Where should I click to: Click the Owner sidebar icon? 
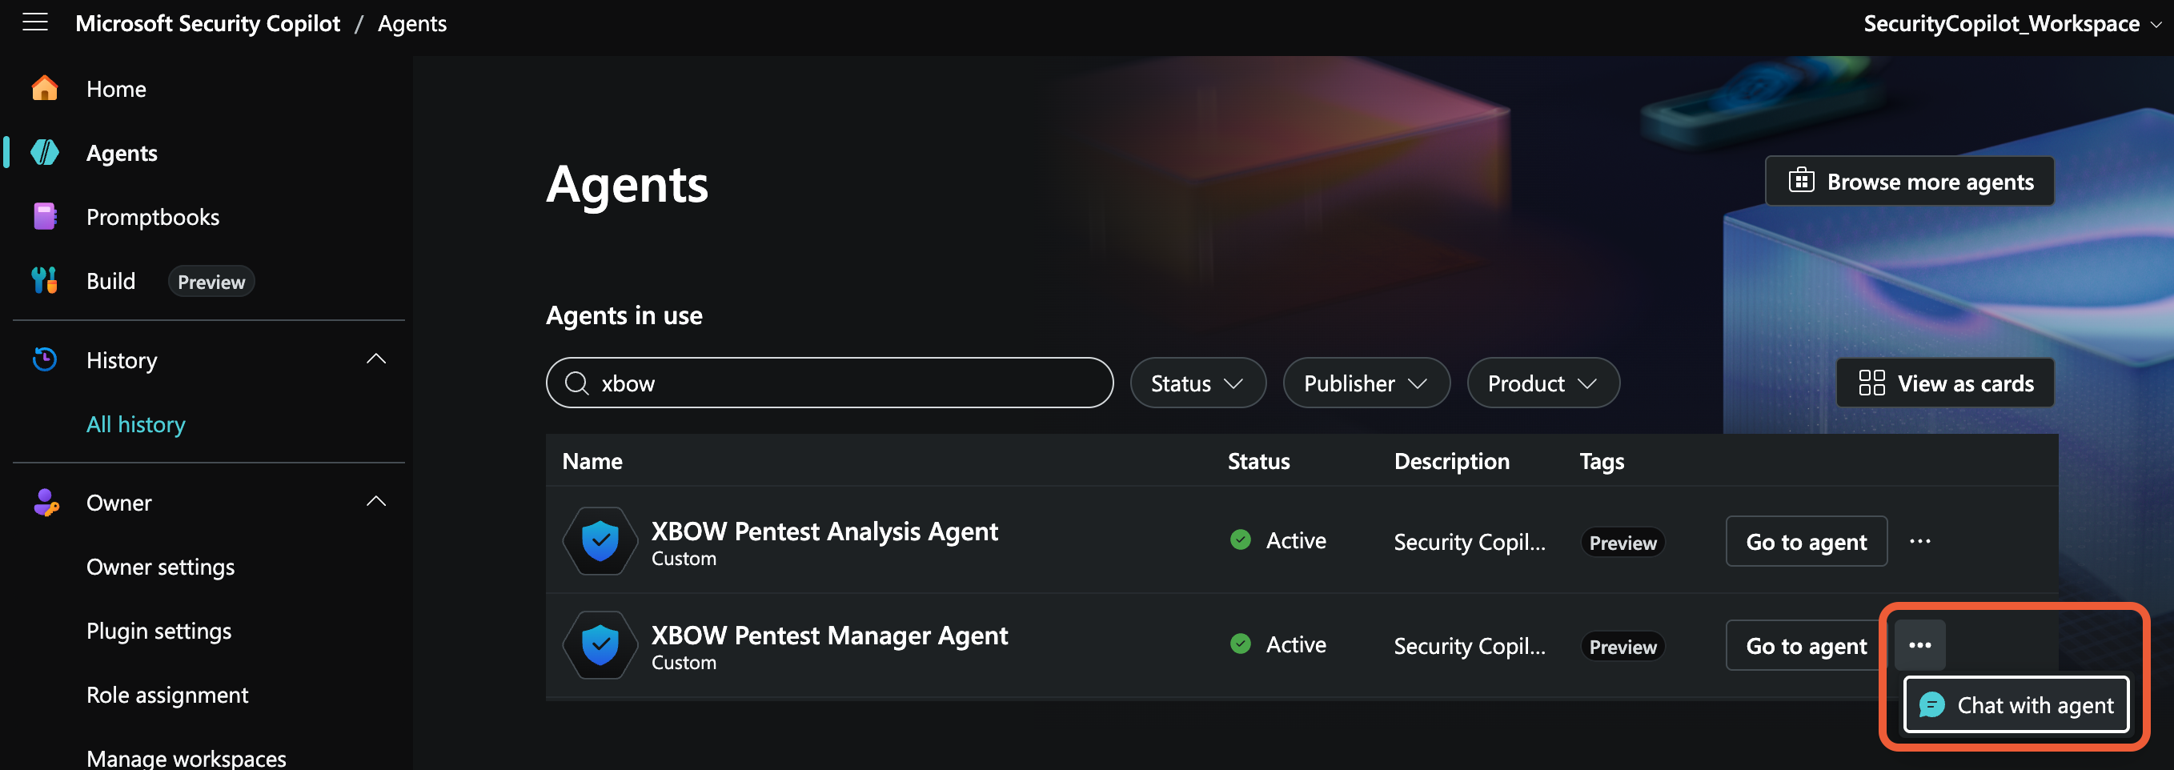tap(46, 502)
